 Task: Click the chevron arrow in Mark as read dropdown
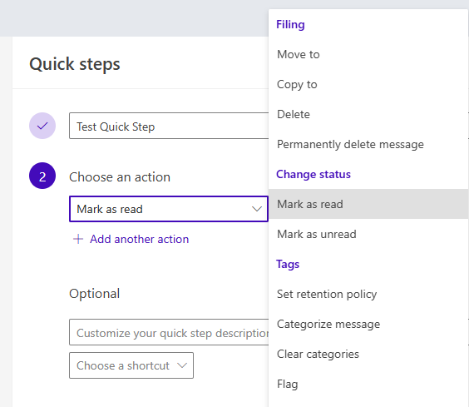[x=257, y=209]
